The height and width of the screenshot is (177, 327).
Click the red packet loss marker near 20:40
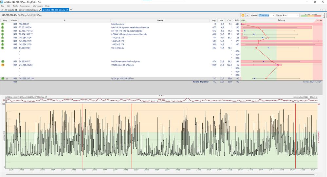coord(83,136)
